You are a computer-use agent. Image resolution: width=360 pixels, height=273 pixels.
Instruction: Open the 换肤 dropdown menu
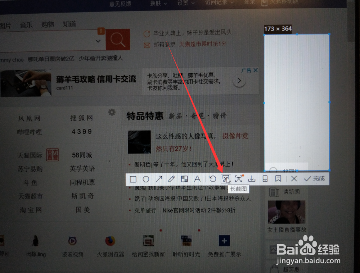158,3
